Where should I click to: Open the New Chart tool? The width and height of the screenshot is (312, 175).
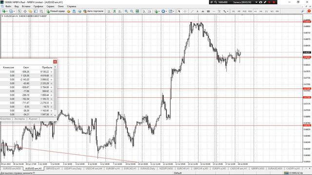click(4, 11)
